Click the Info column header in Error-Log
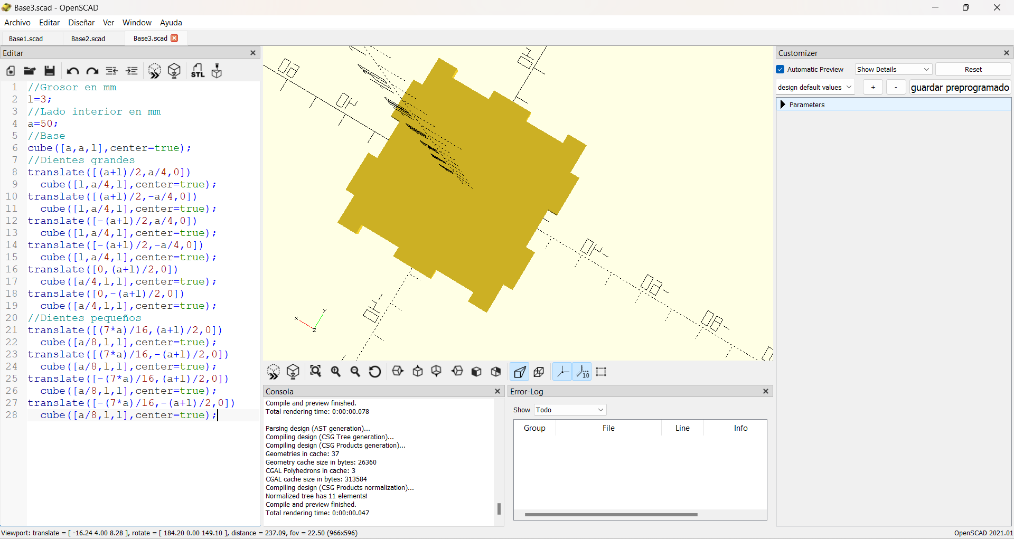The height and width of the screenshot is (539, 1014). click(x=740, y=428)
